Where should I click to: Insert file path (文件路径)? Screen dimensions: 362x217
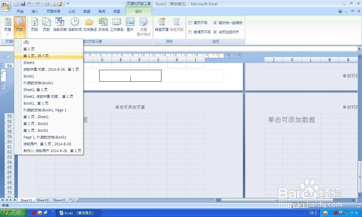[90, 25]
